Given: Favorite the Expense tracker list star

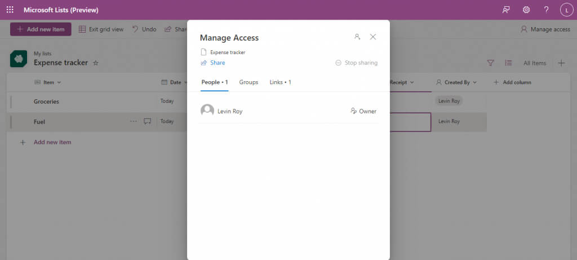Looking at the screenshot, I should pyautogui.click(x=96, y=63).
